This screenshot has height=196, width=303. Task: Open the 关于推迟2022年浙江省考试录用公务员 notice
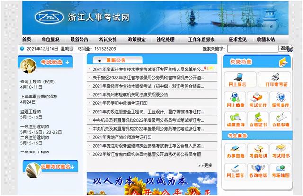tap(148, 78)
